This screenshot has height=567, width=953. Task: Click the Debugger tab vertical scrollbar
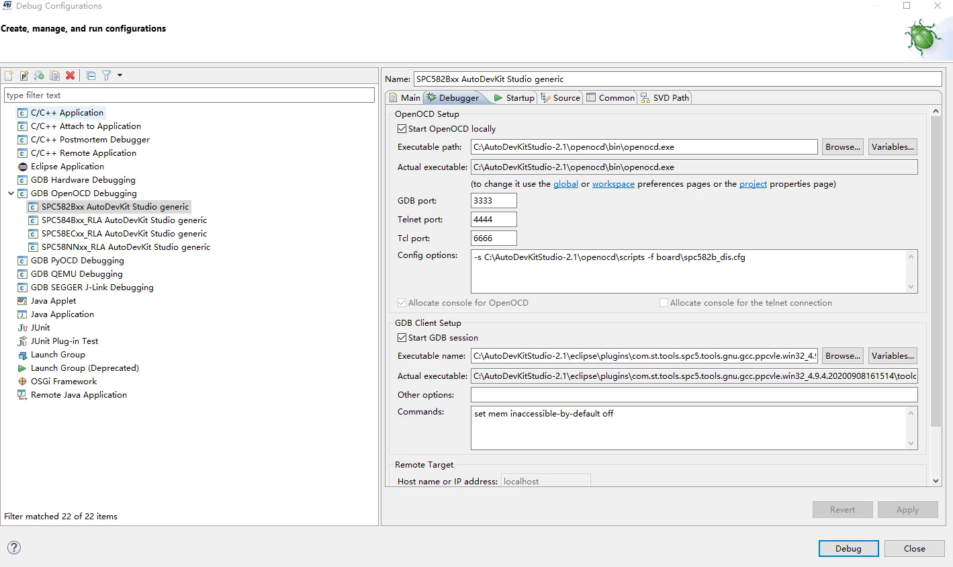[936, 271]
